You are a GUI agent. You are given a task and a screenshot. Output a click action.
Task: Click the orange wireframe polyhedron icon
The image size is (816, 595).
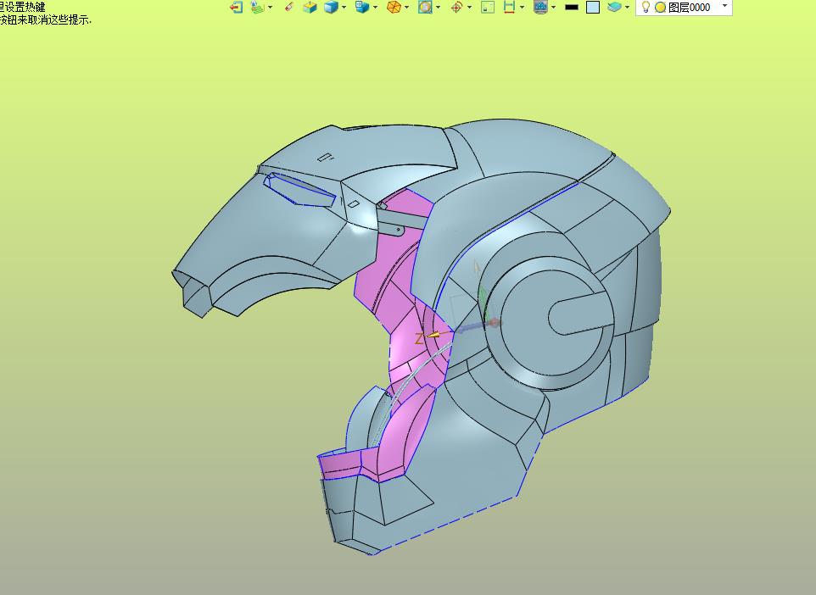(394, 8)
